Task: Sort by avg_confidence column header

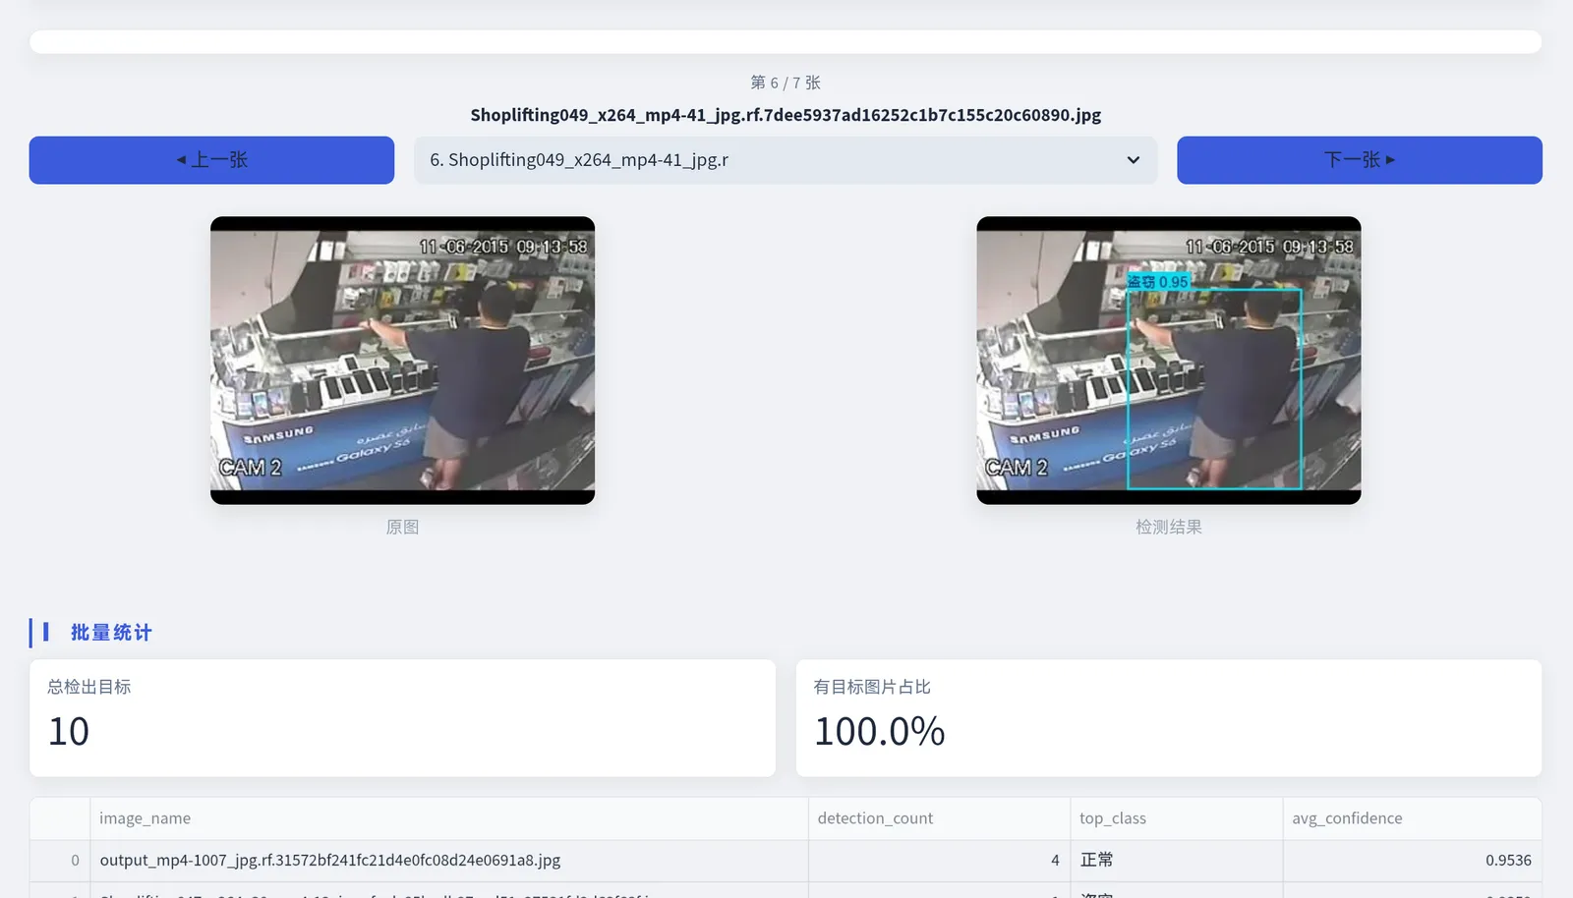Action: [1412, 818]
